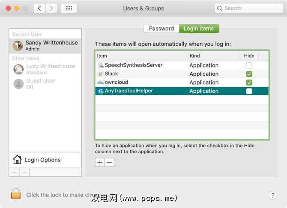
Task: Toggle Hide checkbox for AnyTransToolHelper
Action: (x=249, y=91)
